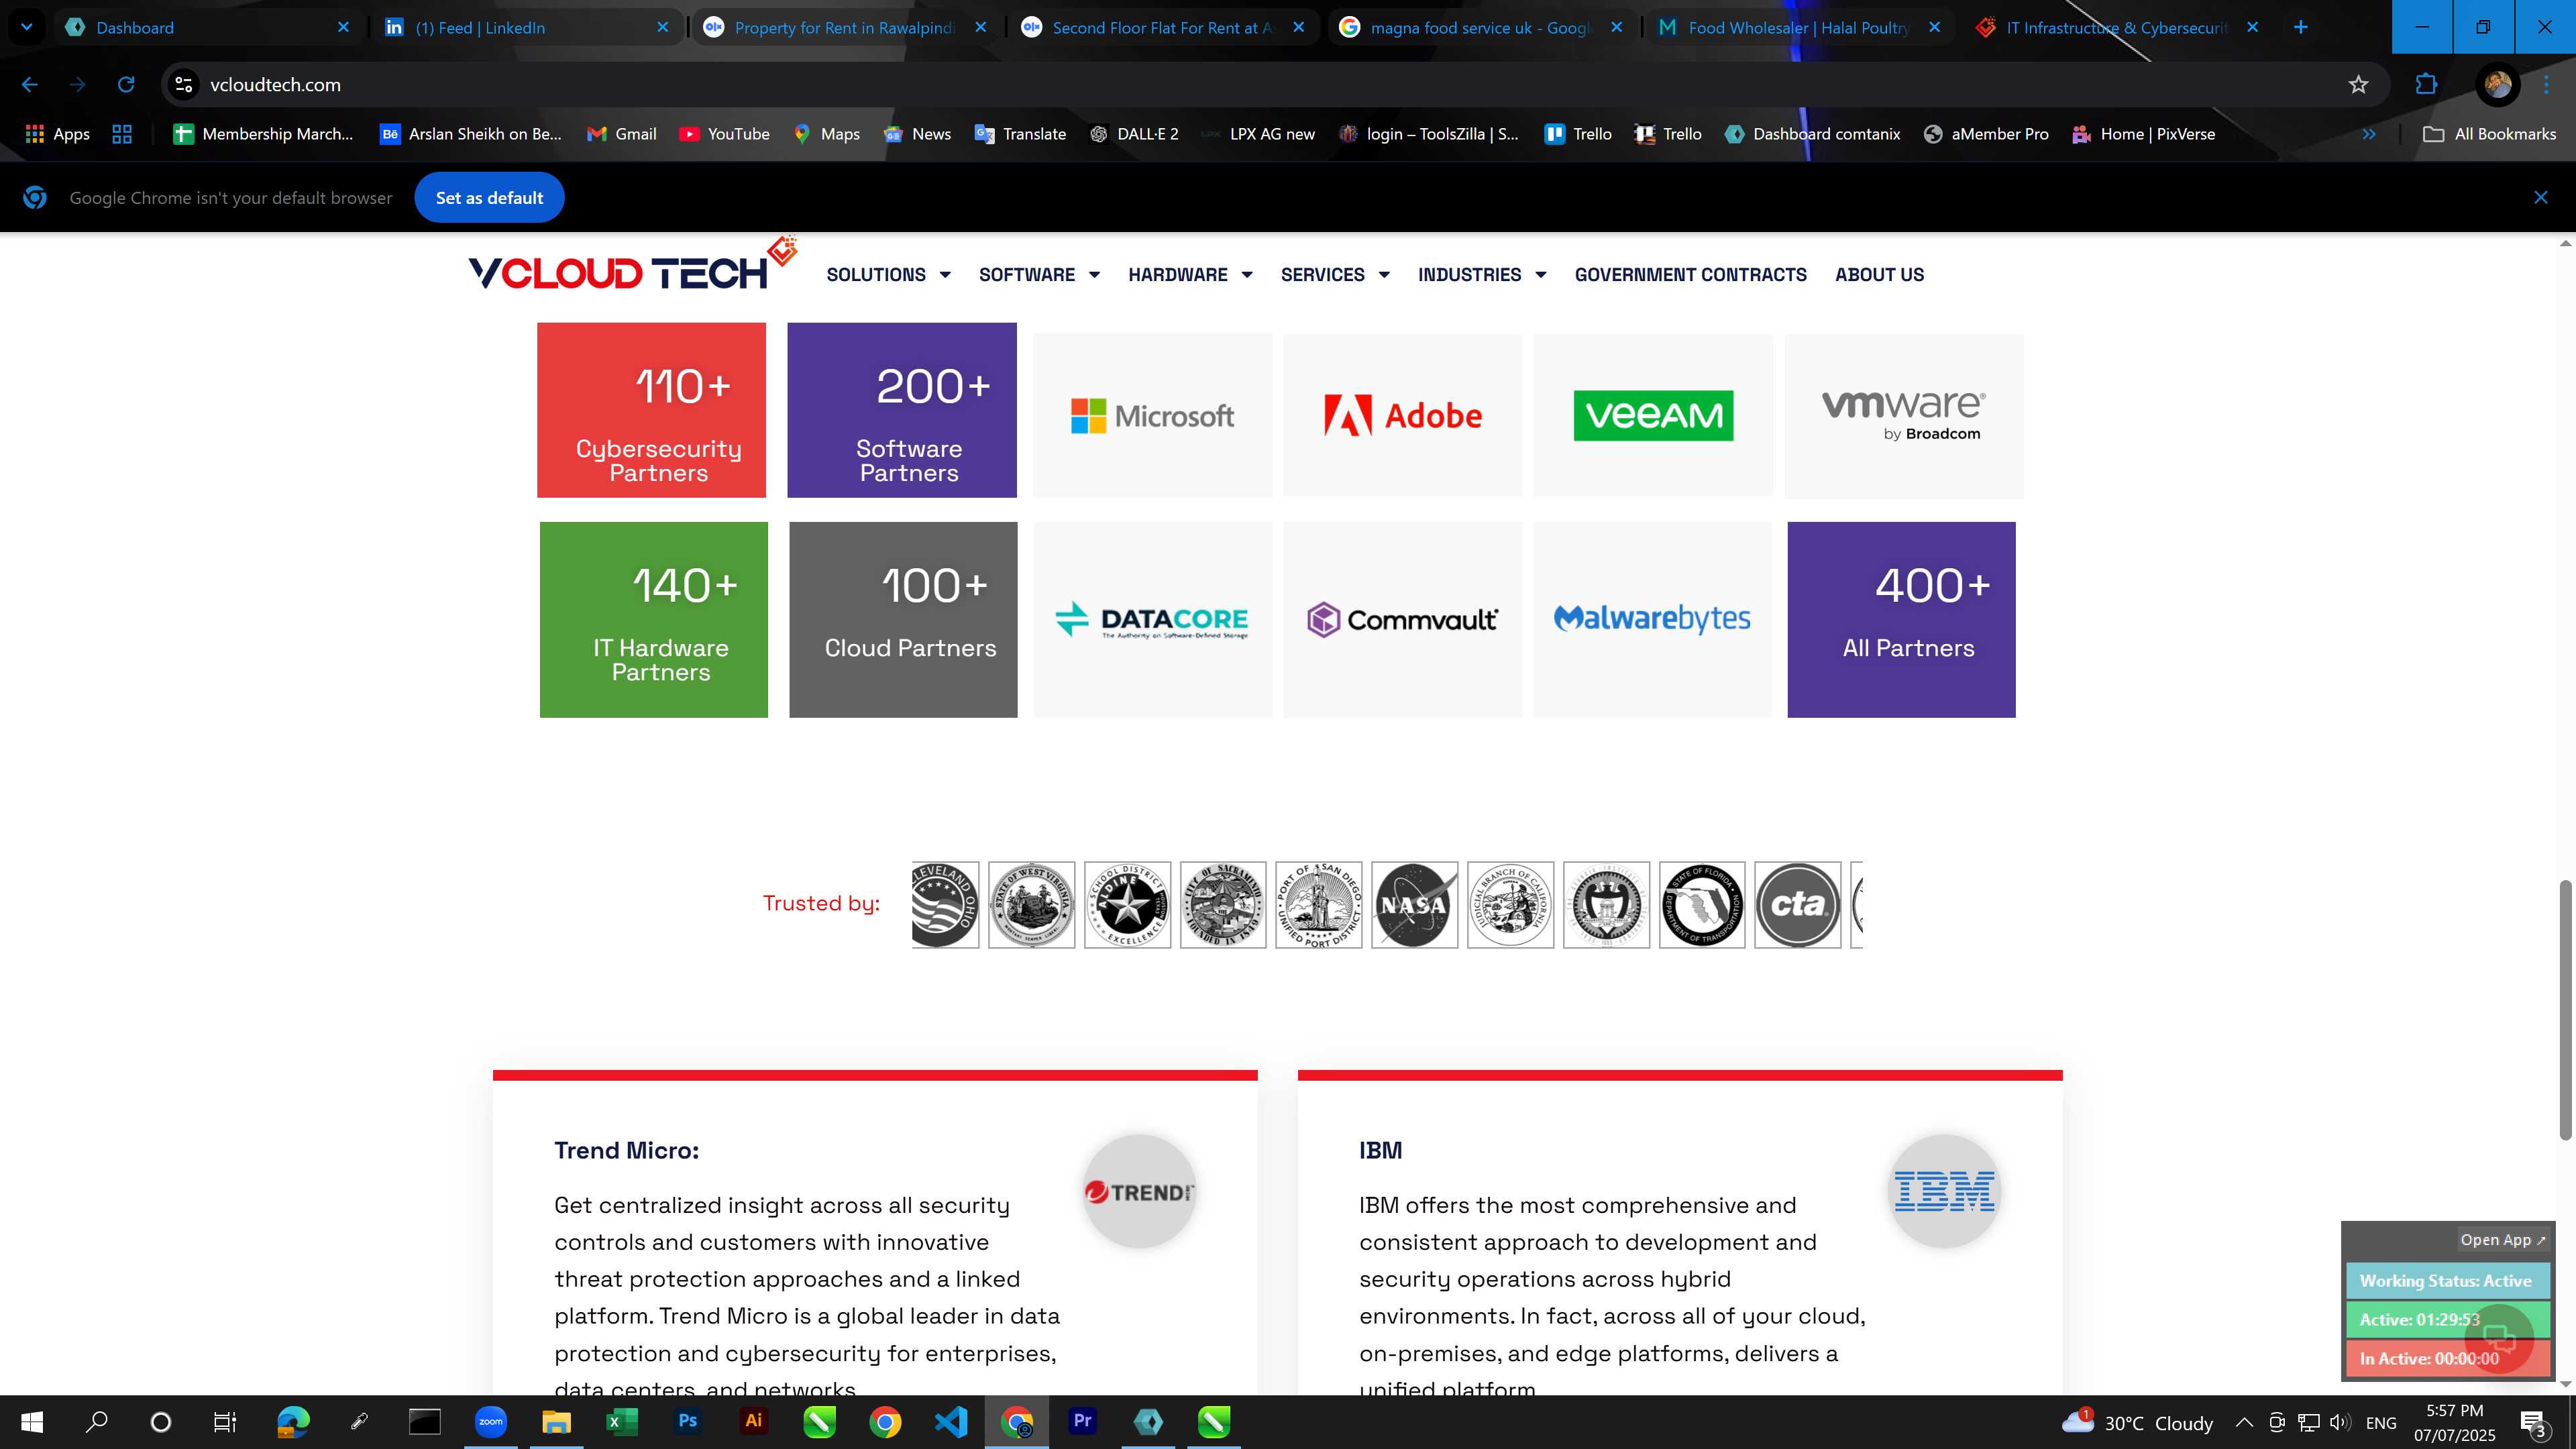Open the DataCore partner logo tile

coord(1152,619)
